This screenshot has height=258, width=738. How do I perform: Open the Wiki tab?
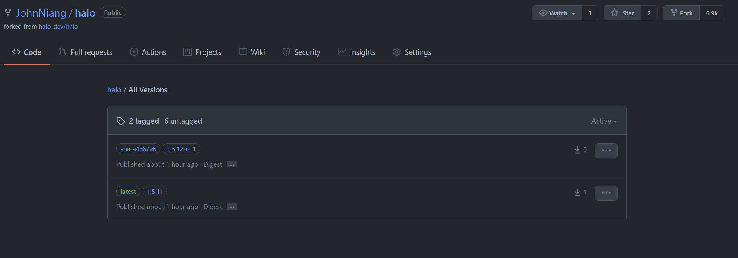click(256, 52)
